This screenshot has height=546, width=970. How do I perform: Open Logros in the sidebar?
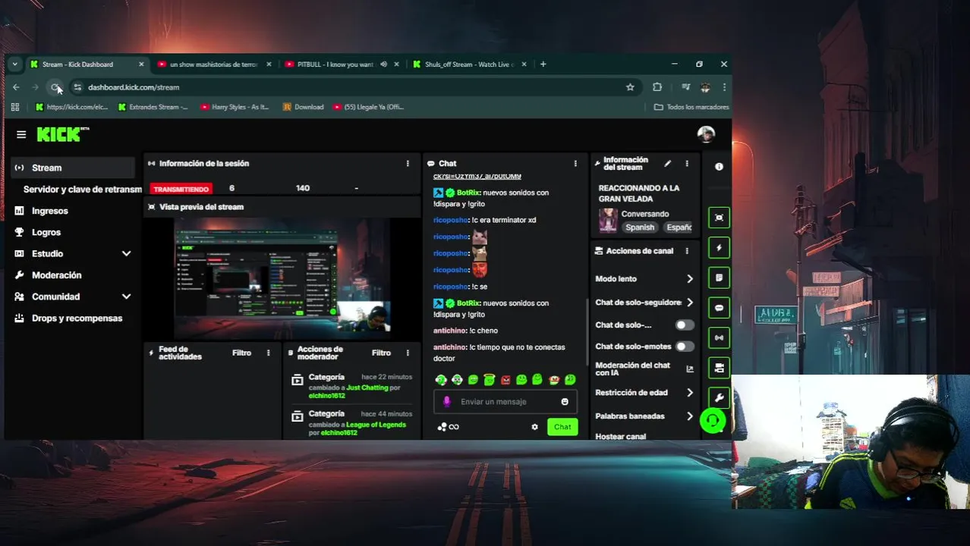tap(46, 232)
